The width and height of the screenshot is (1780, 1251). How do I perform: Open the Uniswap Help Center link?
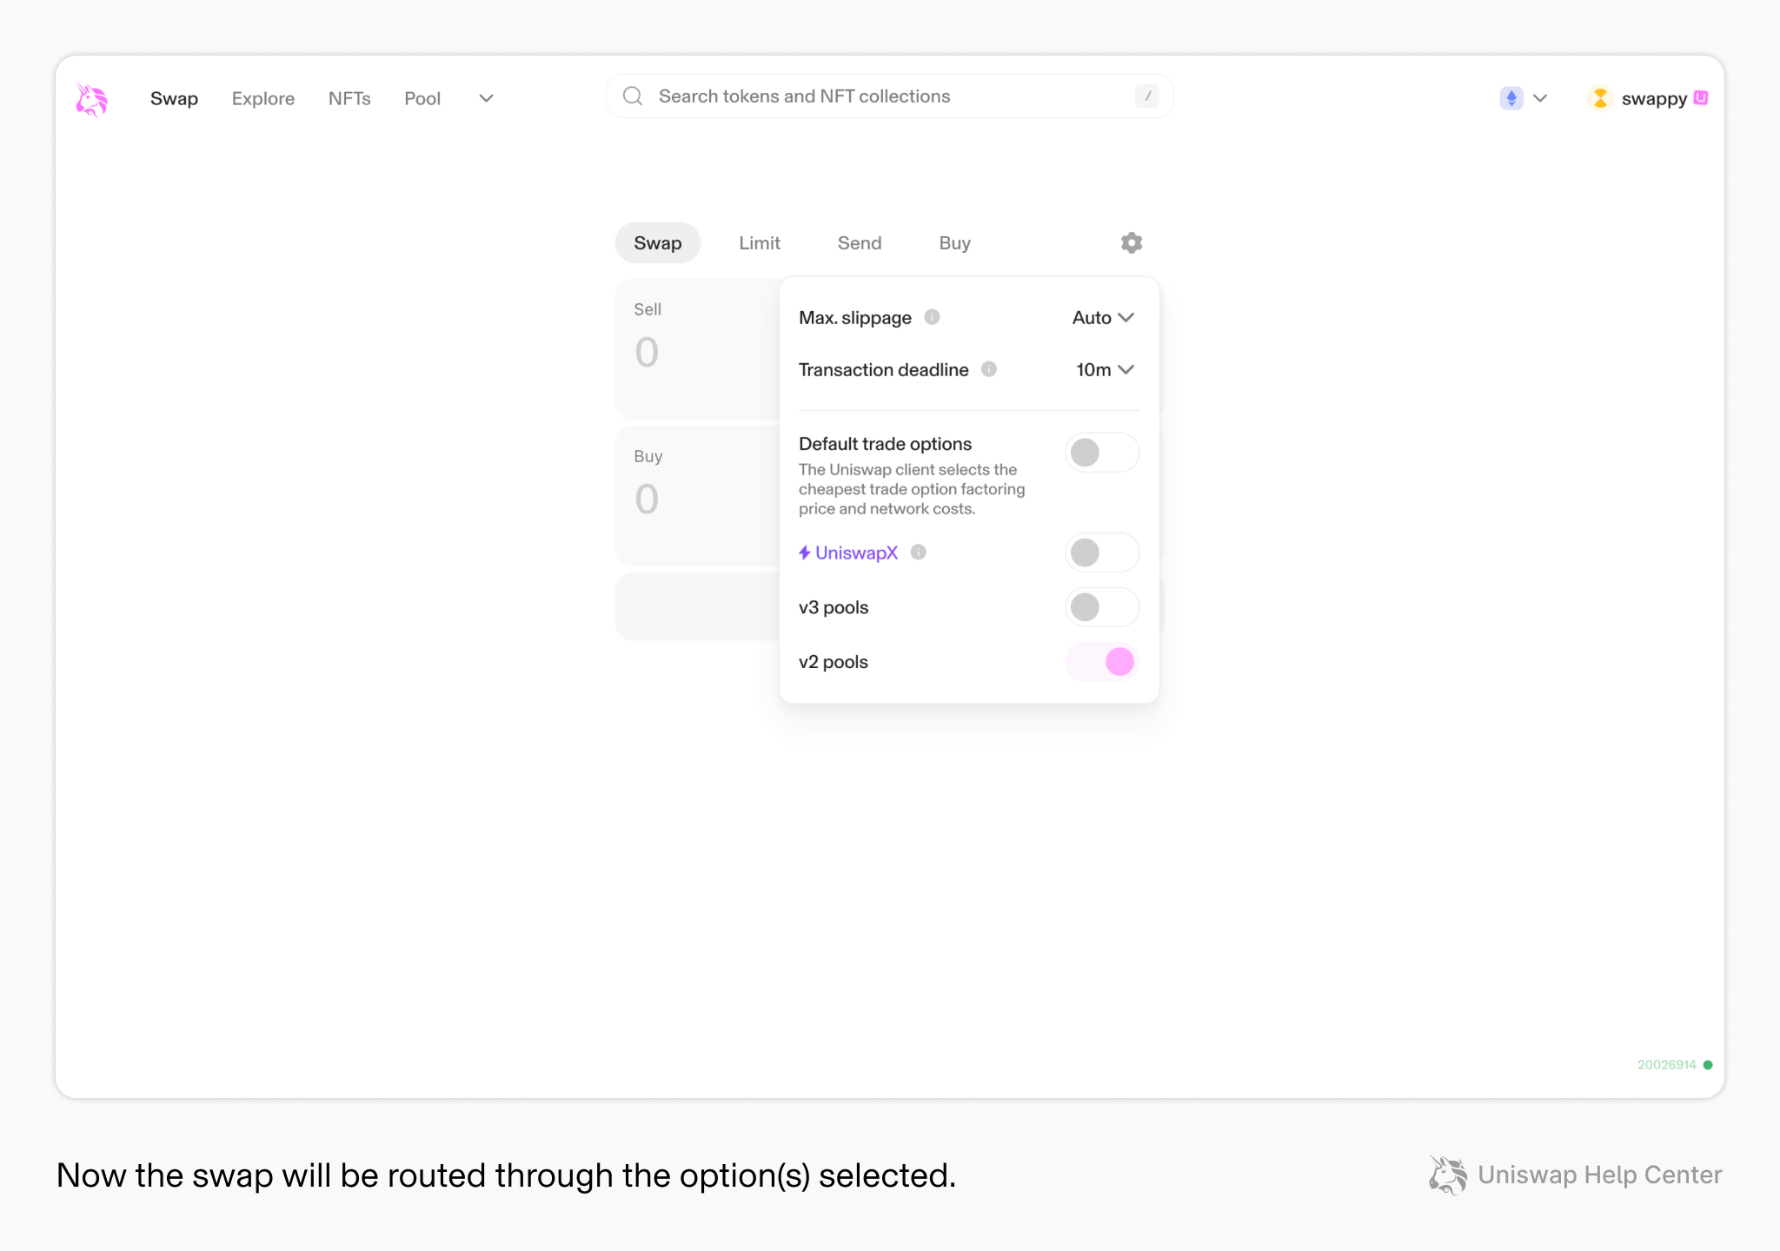(x=1599, y=1175)
